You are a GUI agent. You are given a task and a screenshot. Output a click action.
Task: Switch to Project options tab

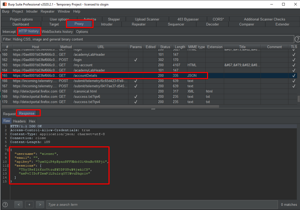click(x=21, y=19)
